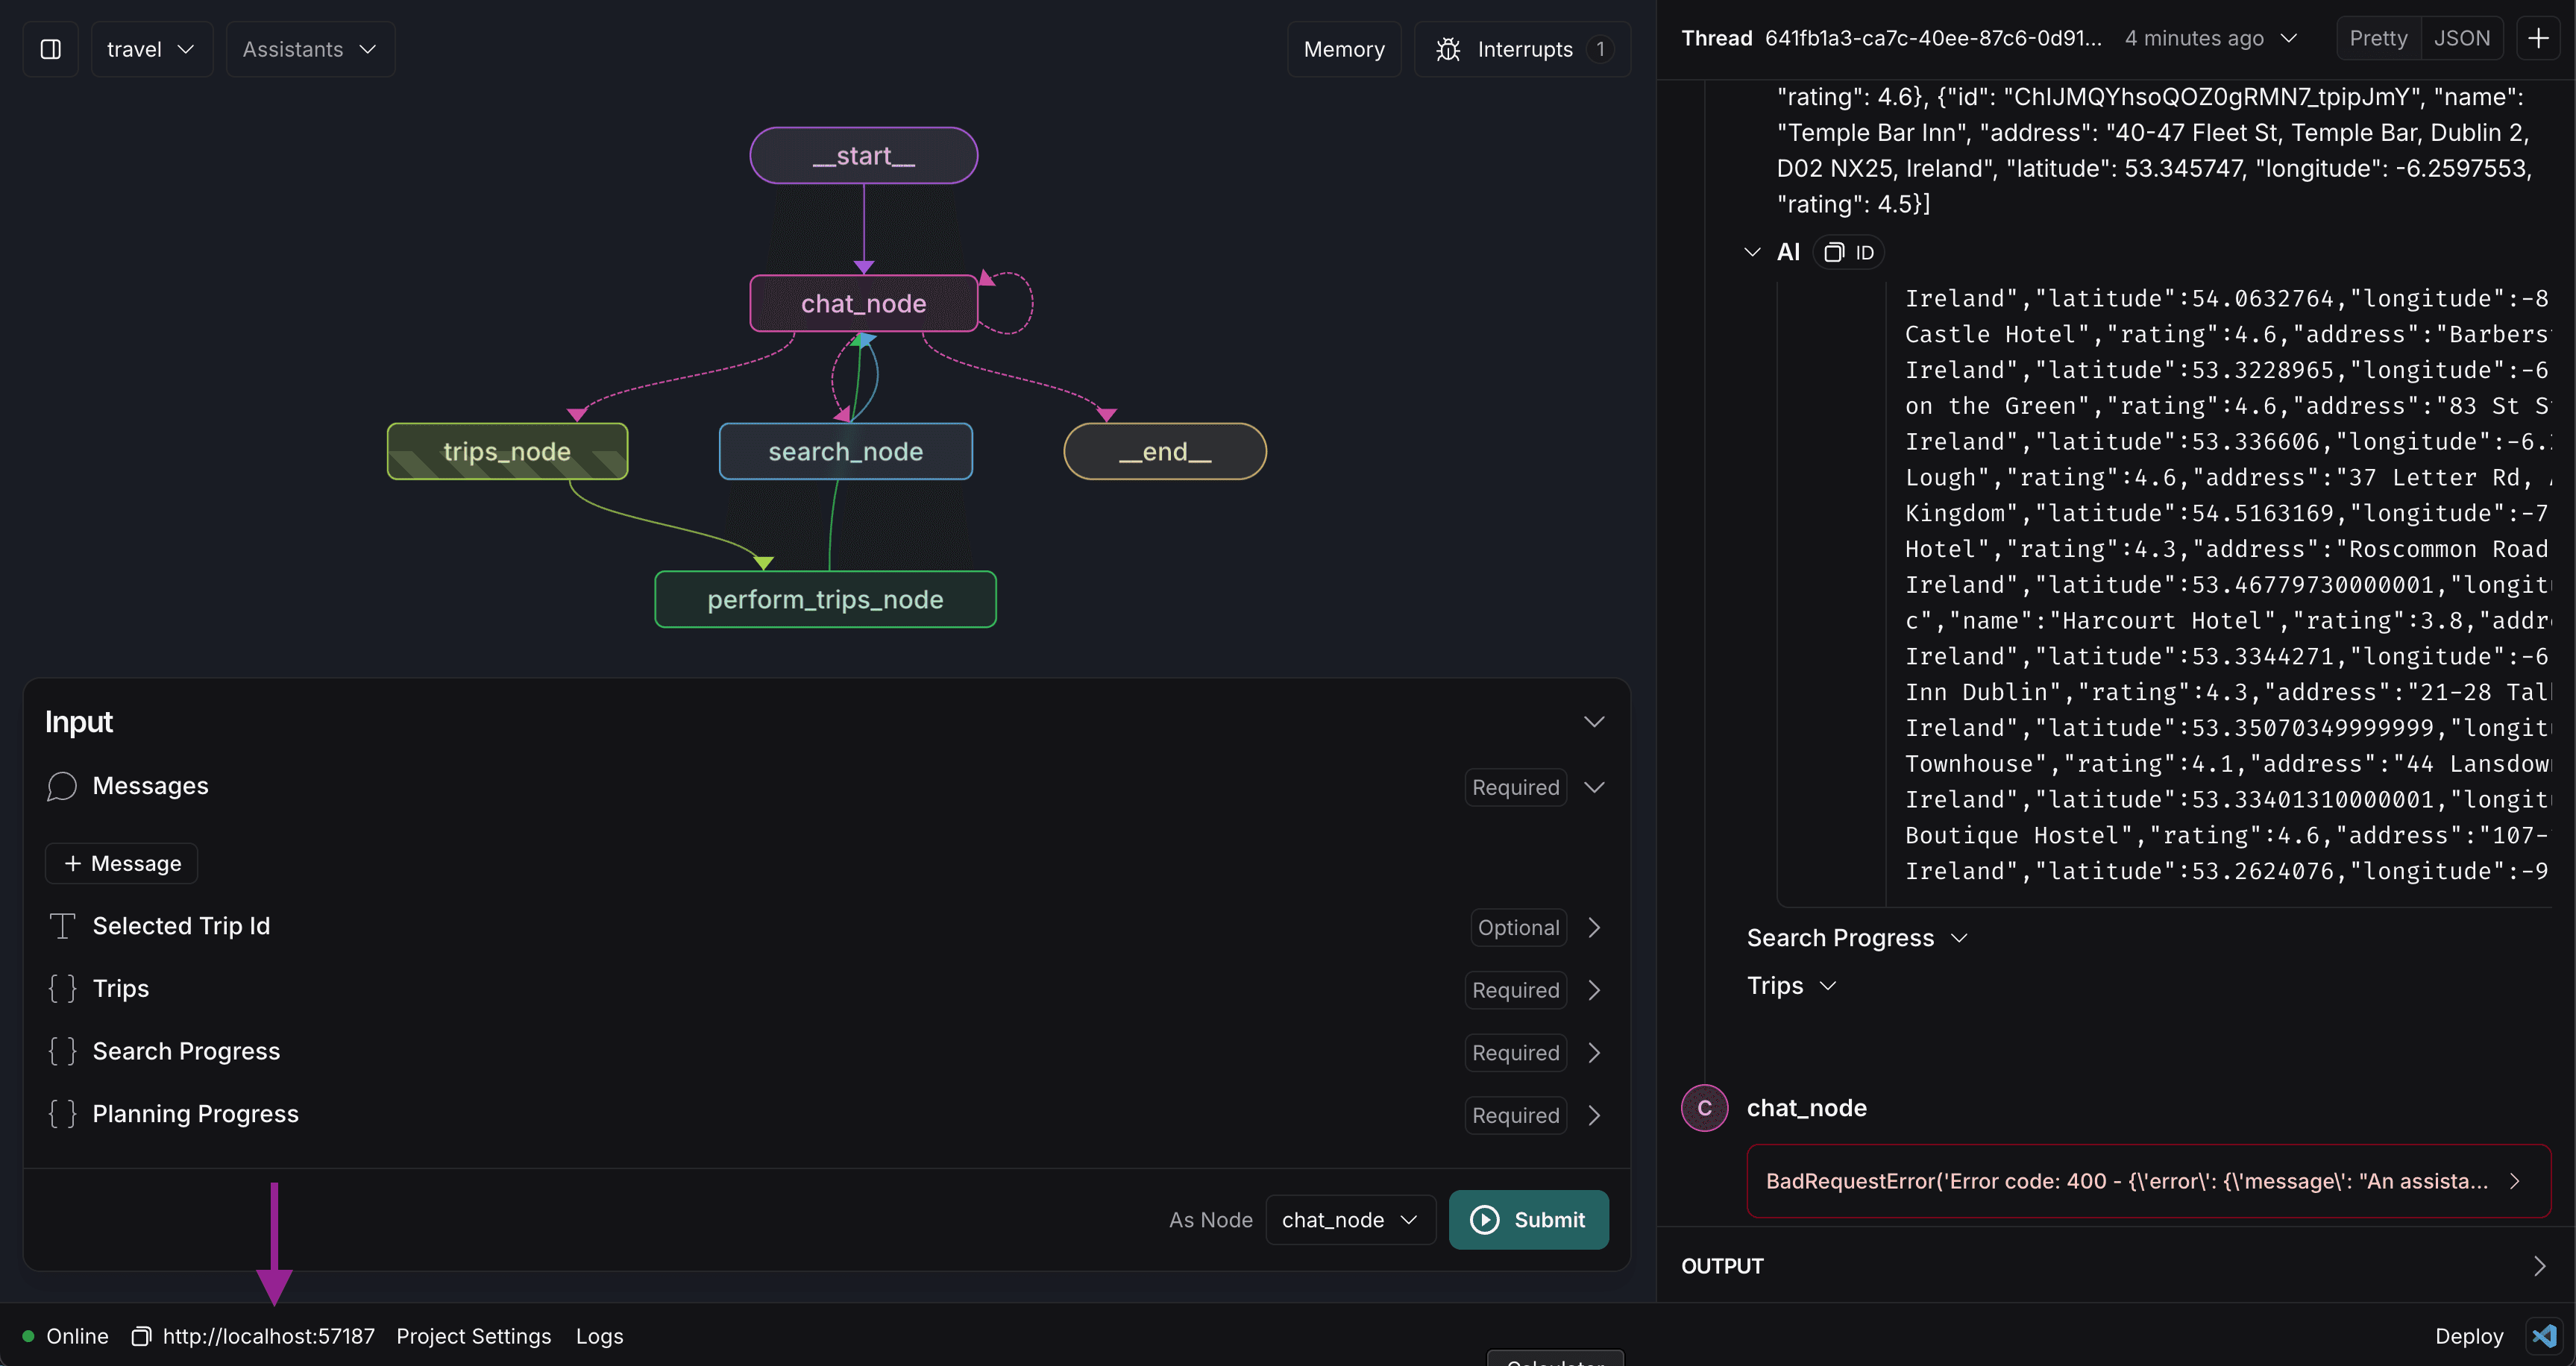The height and width of the screenshot is (1366, 2576).
Task: Select the search_node in graph
Action: point(845,452)
